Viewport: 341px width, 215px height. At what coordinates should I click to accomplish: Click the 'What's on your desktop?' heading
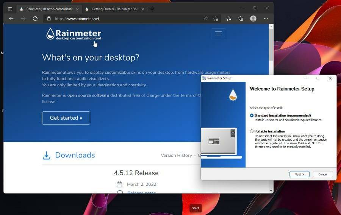coord(91,58)
